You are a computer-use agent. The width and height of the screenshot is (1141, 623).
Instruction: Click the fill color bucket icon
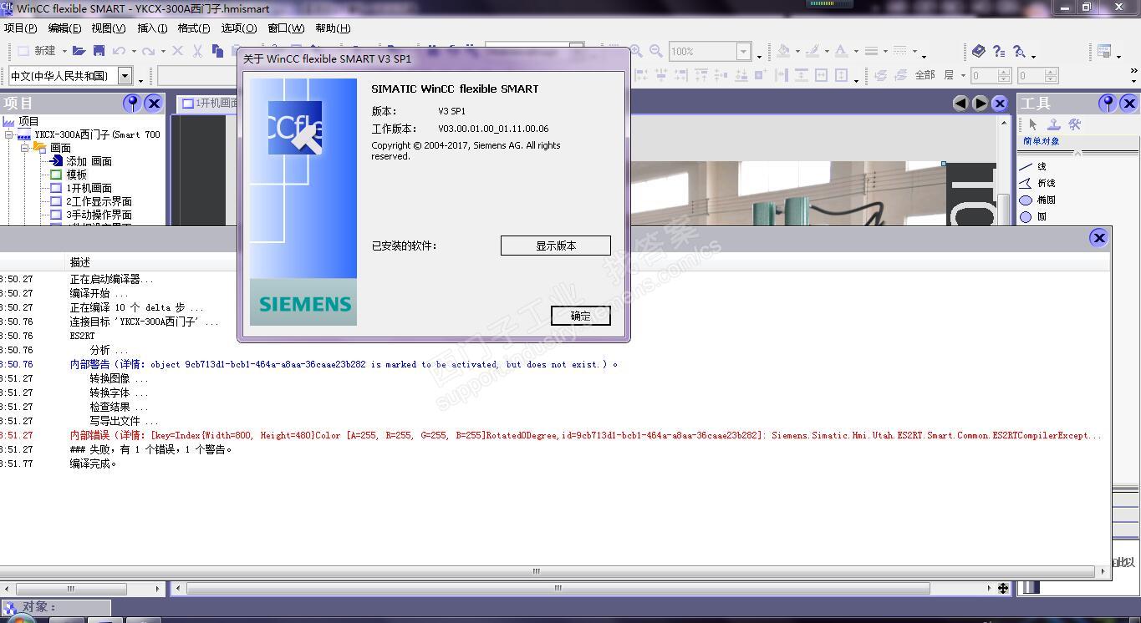(783, 51)
